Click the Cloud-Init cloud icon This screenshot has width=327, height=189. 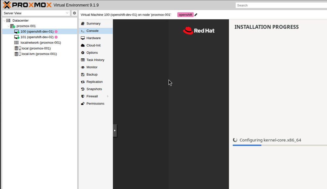point(83,45)
